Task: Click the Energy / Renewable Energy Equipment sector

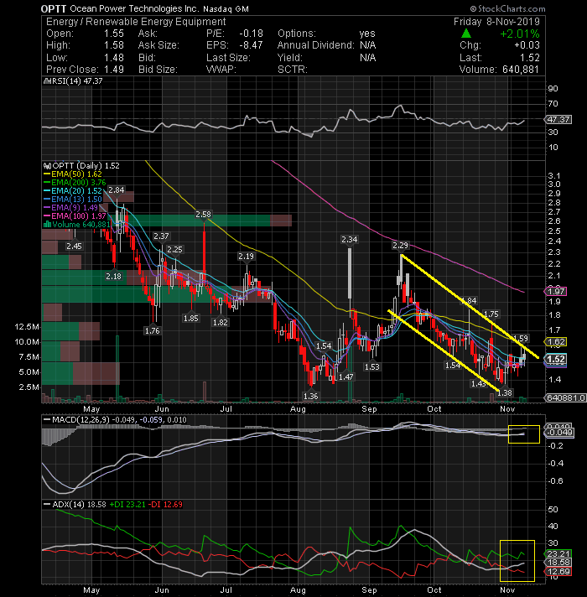Action: (136, 22)
